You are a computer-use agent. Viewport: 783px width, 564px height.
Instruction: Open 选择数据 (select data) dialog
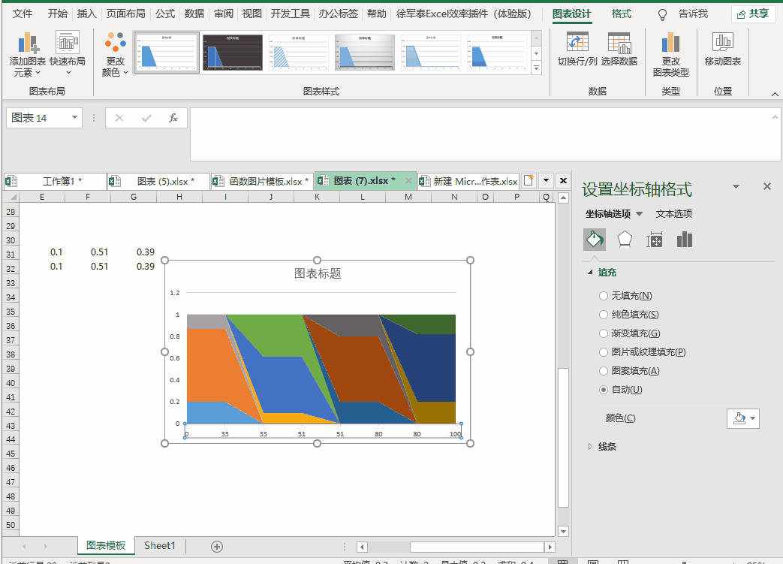[619, 49]
